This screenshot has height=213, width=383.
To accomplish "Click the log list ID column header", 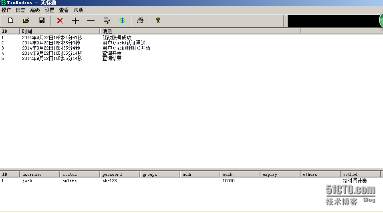I will click(10, 31).
